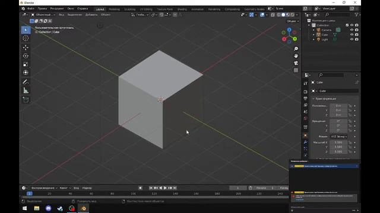The height and width of the screenshot is (213, 380).
Task: Open the Playback dropdown in timeline
Action: point(44,188)
